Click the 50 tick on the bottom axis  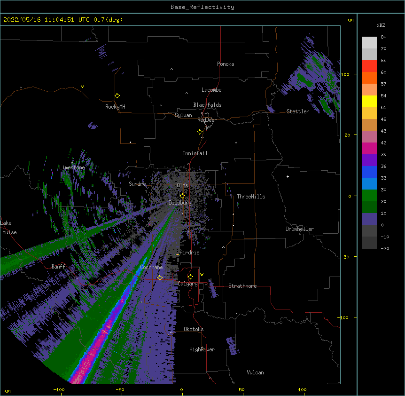[x=241, y=389]
